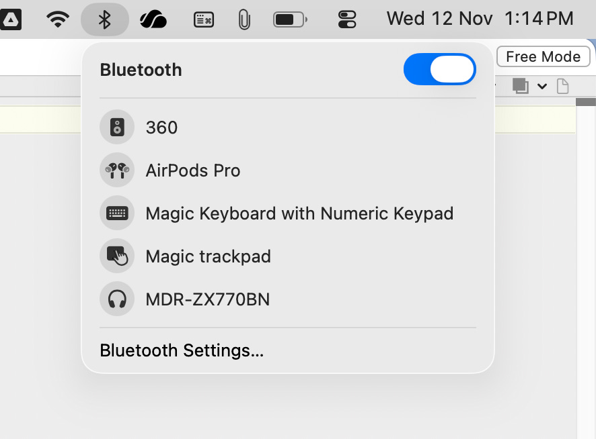Select Magic Keyboard with Numeric Keypad

299,213
